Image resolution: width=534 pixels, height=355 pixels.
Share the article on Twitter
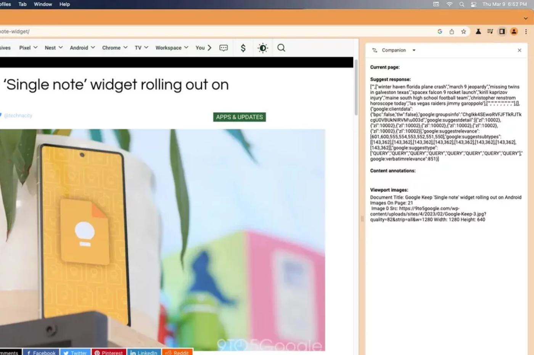pyautogui.click(x=75, y=353)
